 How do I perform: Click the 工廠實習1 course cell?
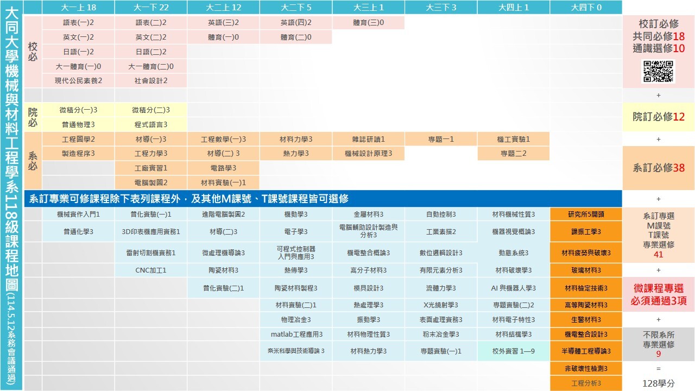click(151, 168)
